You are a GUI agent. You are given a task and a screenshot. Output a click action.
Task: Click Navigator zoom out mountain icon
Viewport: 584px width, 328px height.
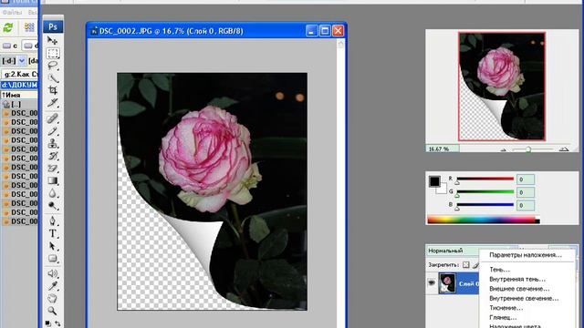(503, 149)
